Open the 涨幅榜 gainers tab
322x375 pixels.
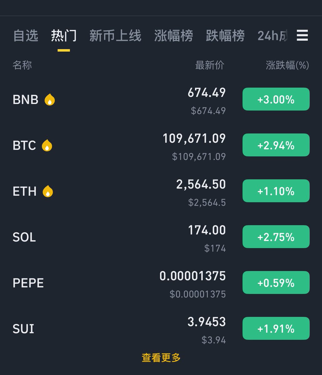pyautogui.click(x=174, y=36)
